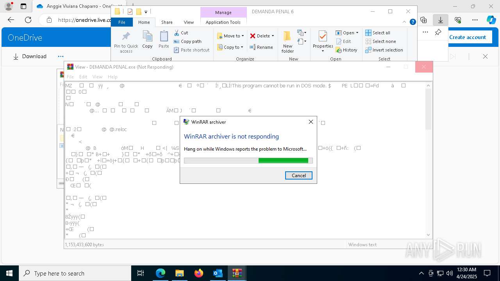
Task: Open the Properties button
Action: [323, 41]
